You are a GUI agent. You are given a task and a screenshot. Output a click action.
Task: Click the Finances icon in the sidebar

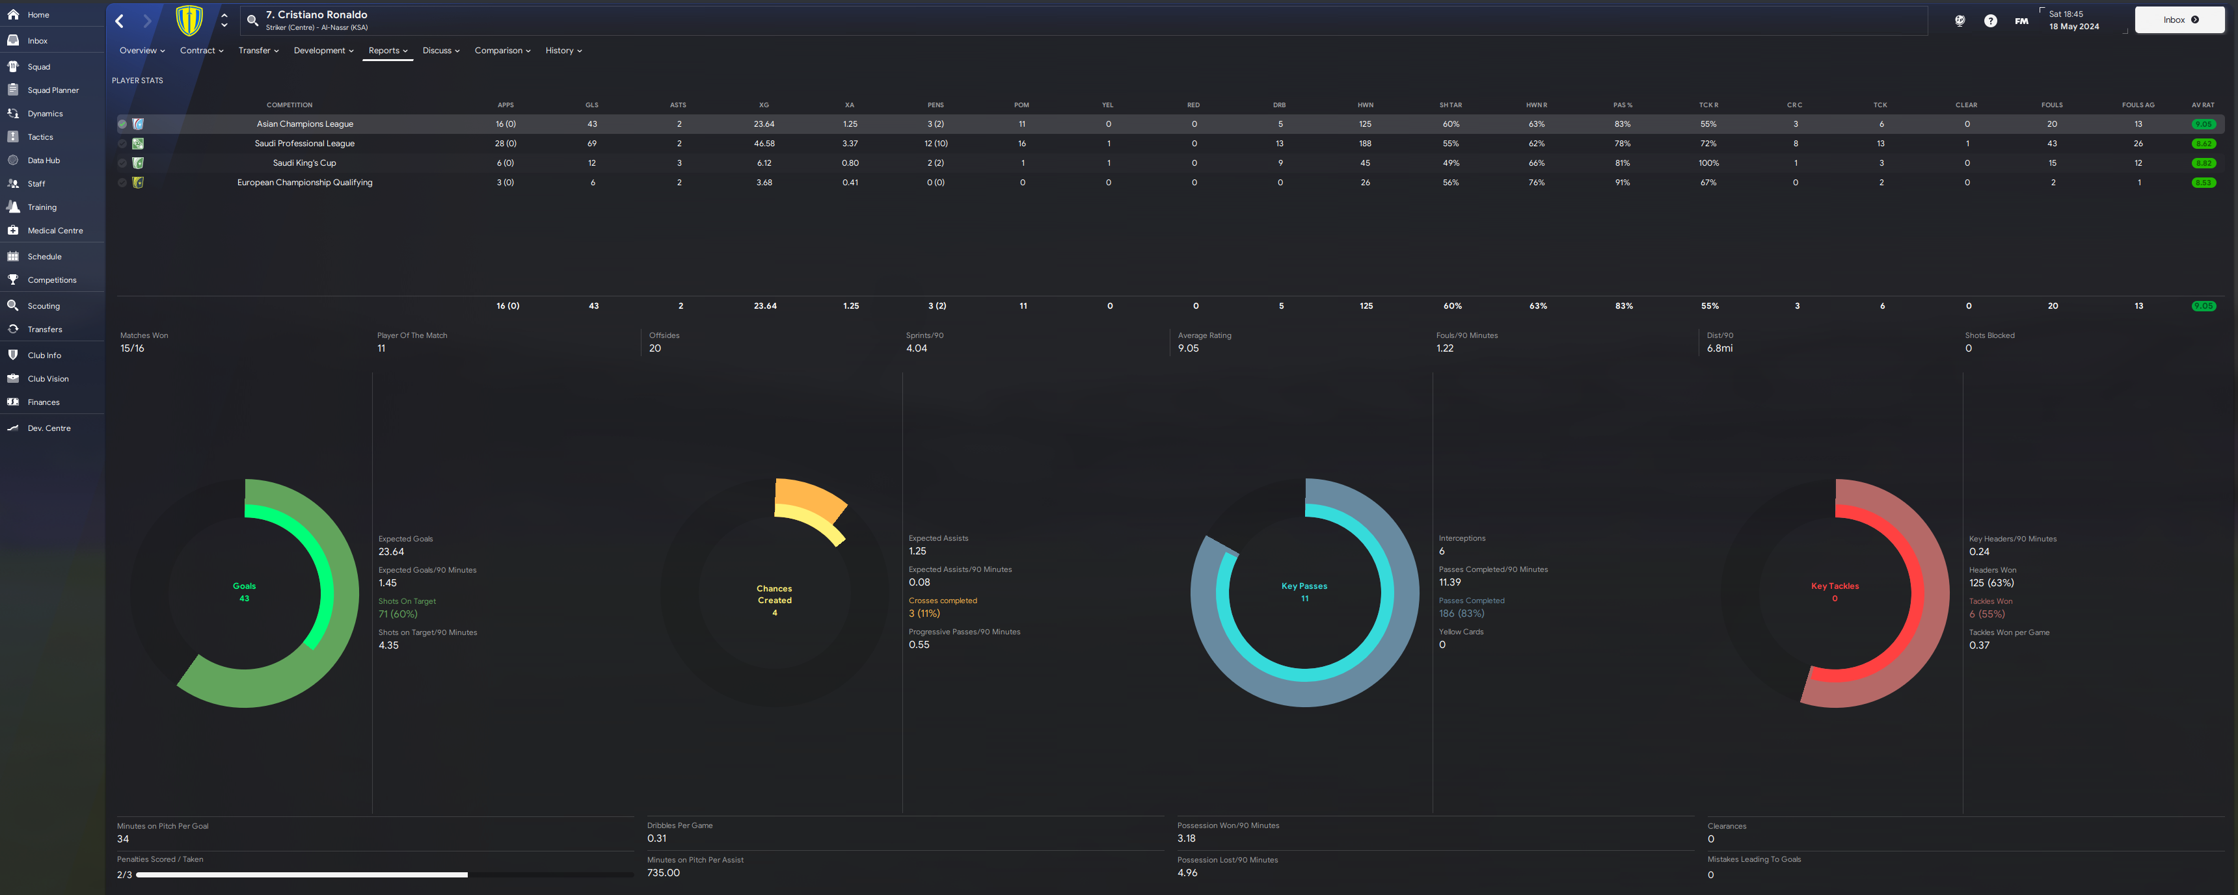pyautogui.click(x=13, y=402)
